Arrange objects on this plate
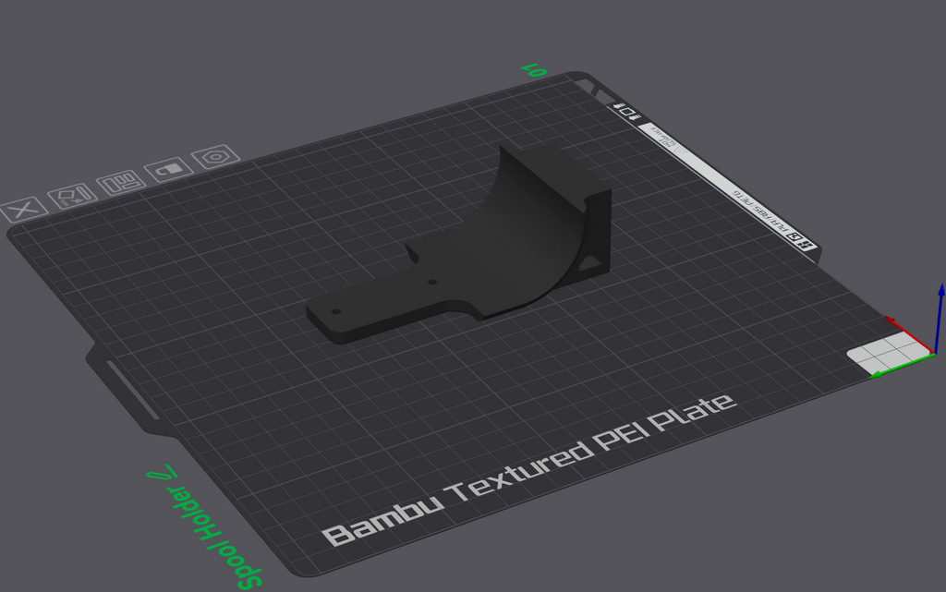 121,182
